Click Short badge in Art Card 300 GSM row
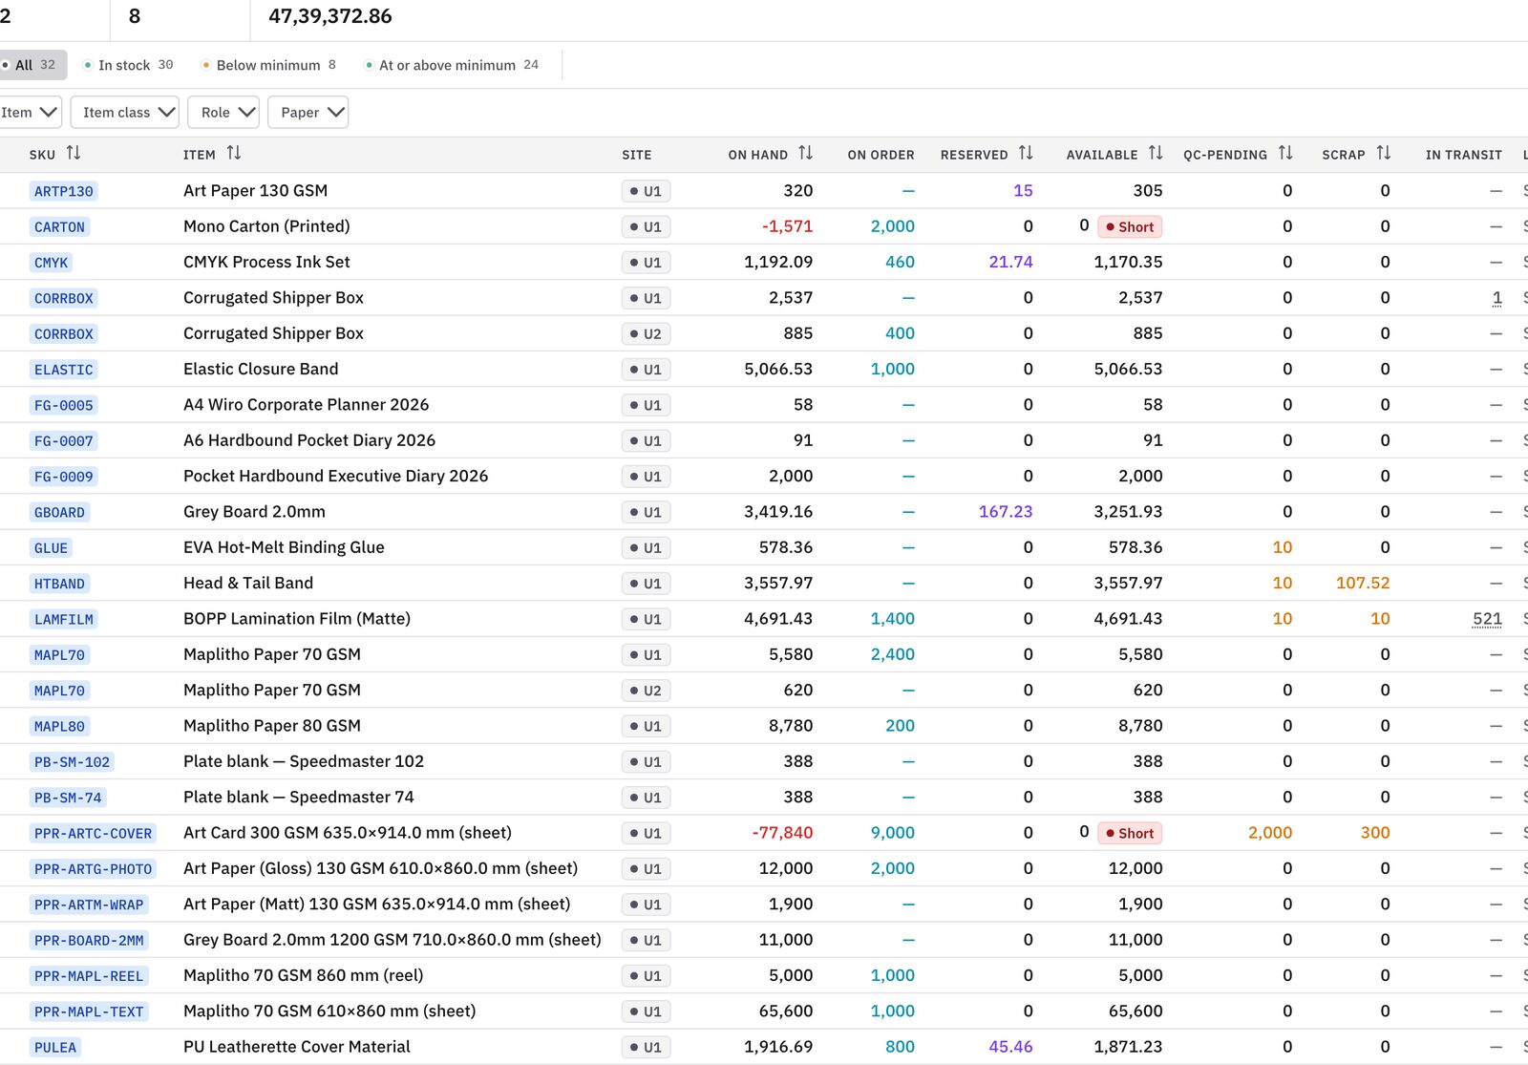1528x1065 pixels. pyautogui.click(x=1130, y=833)
